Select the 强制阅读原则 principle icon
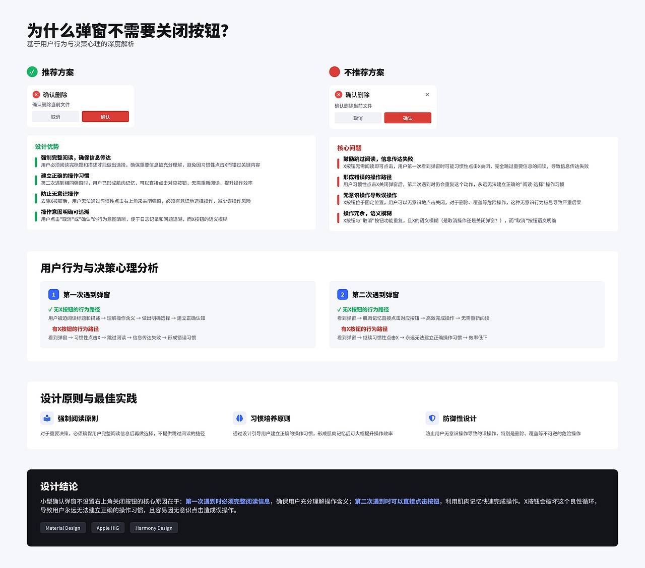Viewport: 645px width, 568px height. 47,418
